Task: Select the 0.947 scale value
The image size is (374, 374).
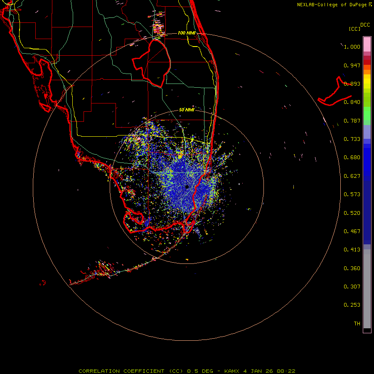Action: [352, 65]
